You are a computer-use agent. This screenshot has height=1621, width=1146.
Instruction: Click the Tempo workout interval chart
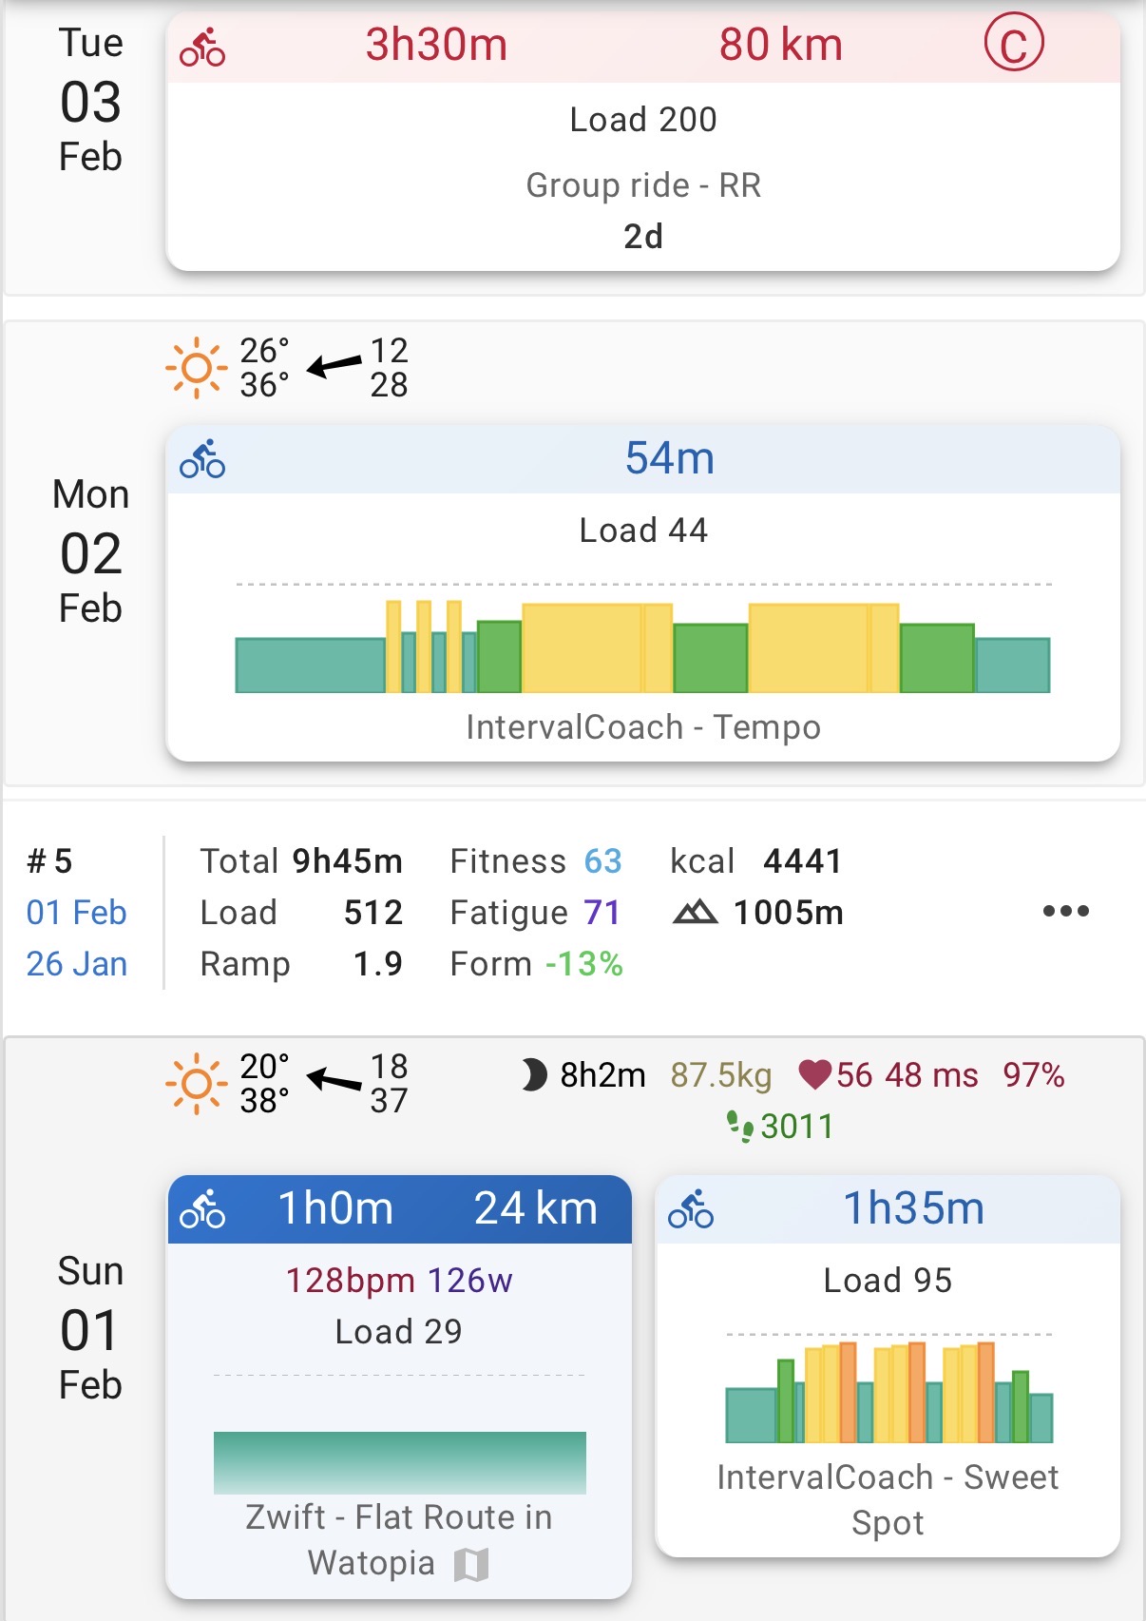pos(643,645)
